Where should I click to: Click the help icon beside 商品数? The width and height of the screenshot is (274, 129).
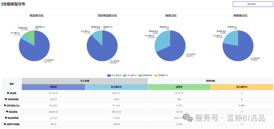click(8, 93)
